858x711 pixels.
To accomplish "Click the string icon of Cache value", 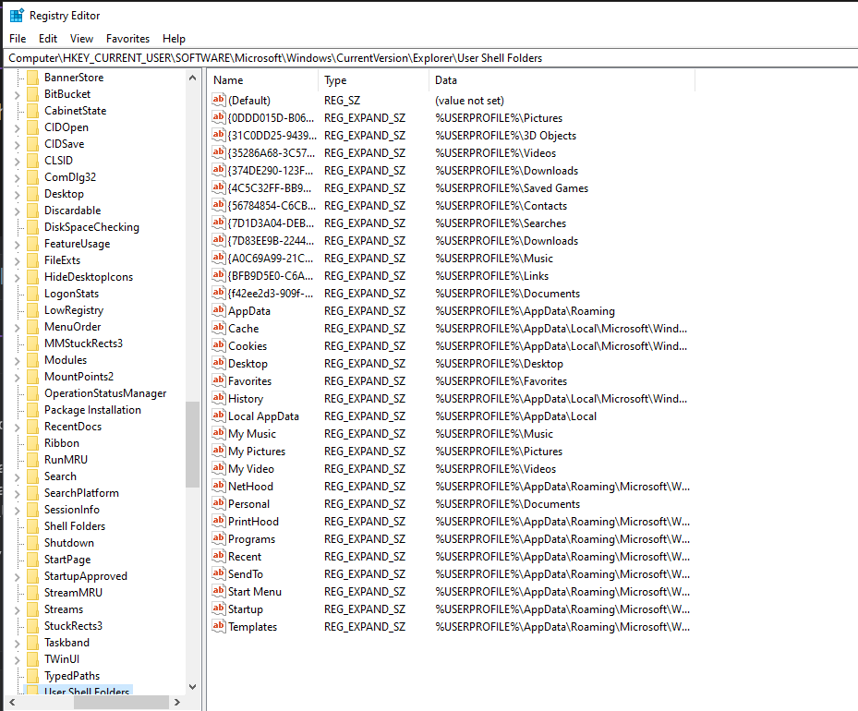I will click(219, 328).
